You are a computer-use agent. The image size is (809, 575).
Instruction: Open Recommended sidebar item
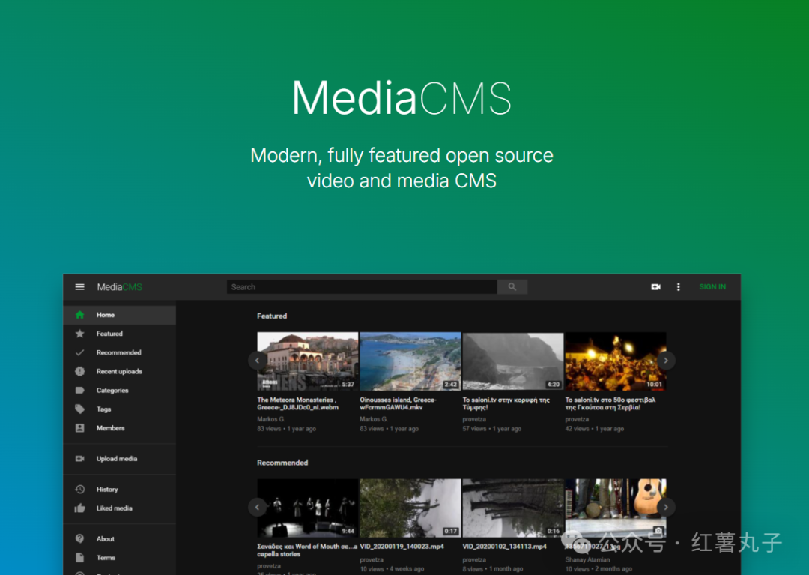(120, 352)
